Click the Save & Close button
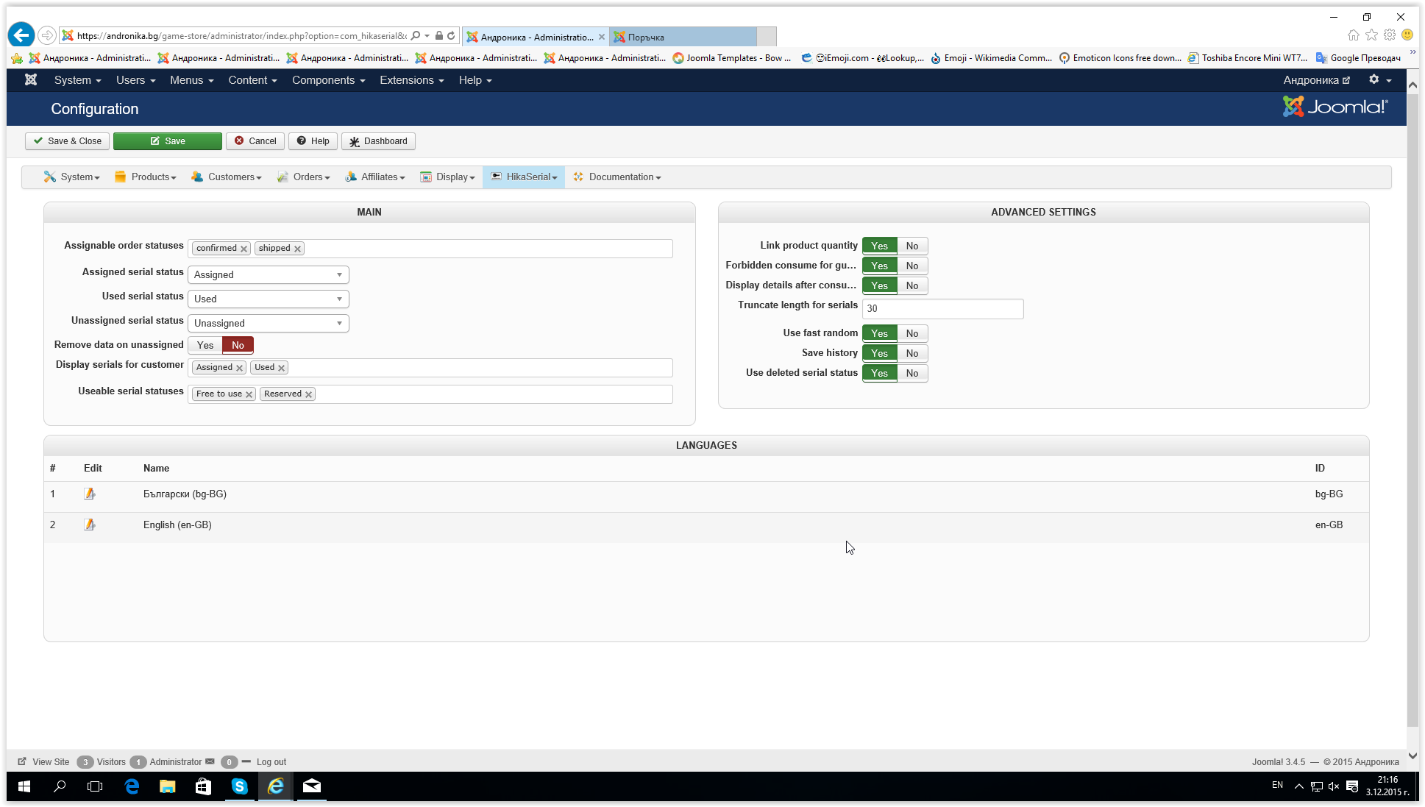Screen dimensions: 1425x807 click(67, 141)
